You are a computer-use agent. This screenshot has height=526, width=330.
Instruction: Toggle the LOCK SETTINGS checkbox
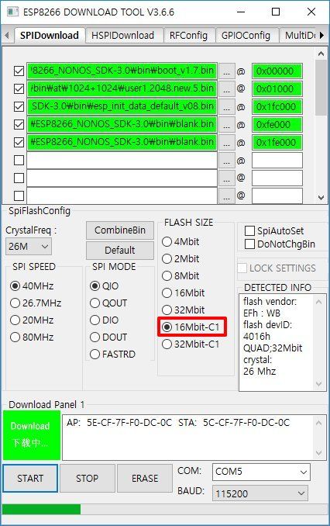coord(242,268)
